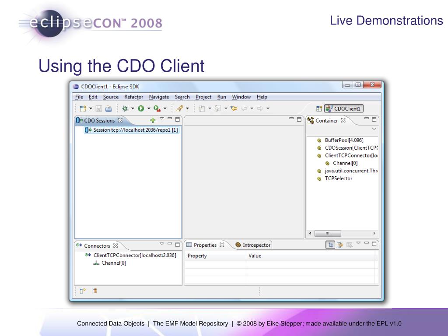Select BufferPool[4.096] in Container view
The width and height of the screenshot is (448, 336).
(x=340, y=140)
